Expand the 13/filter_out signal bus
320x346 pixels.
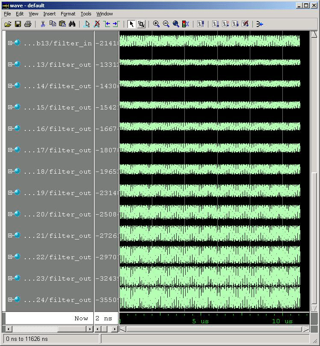click(10, 64)
